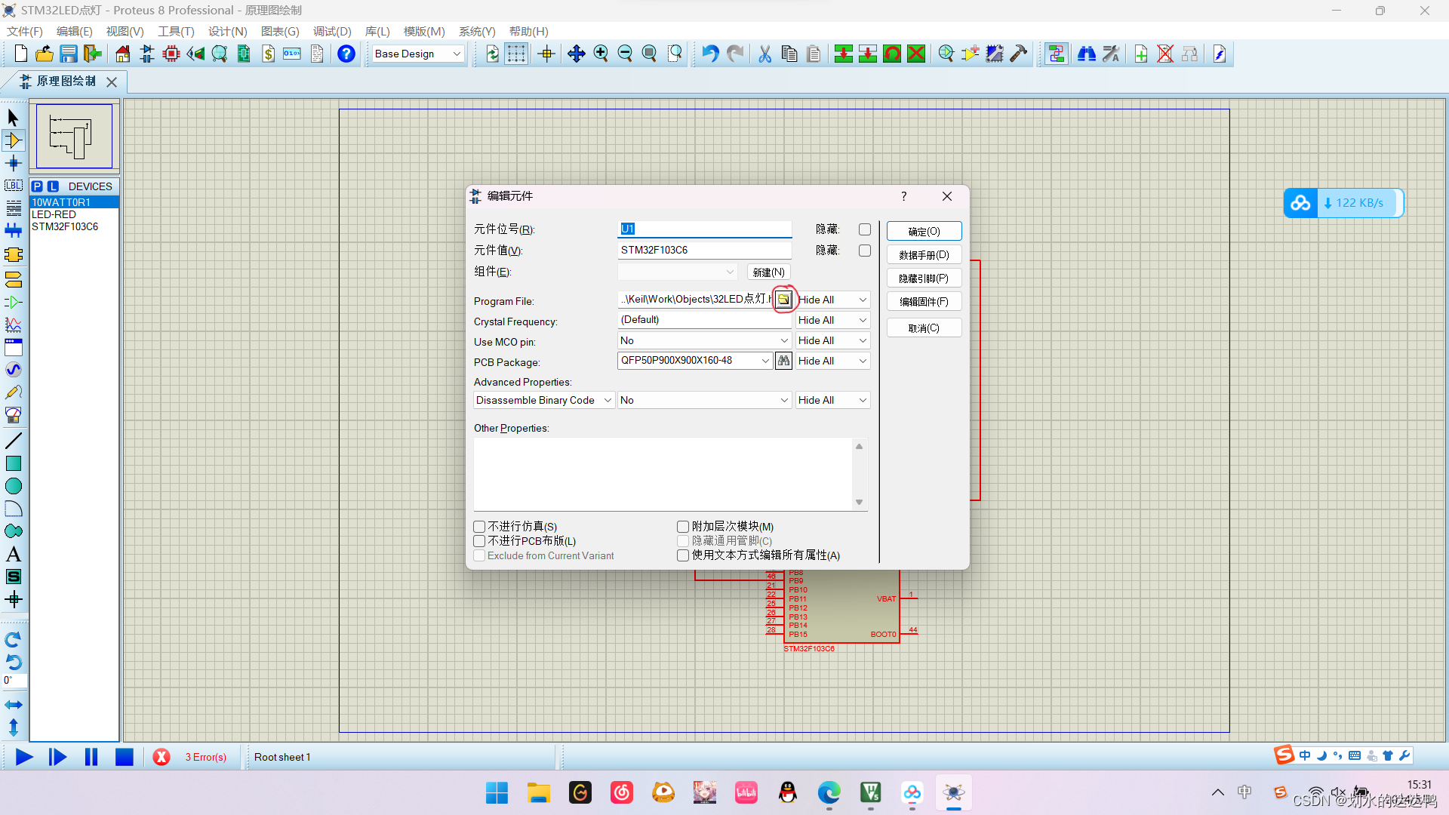Click the Undo arrow in toolbar
Image resolution: width=1449 pixels, height=815 pixels.
click(710, 54)
